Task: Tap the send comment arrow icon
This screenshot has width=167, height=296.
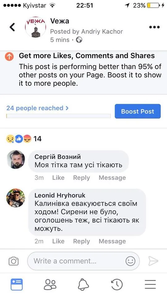Action: pos(153,261)
